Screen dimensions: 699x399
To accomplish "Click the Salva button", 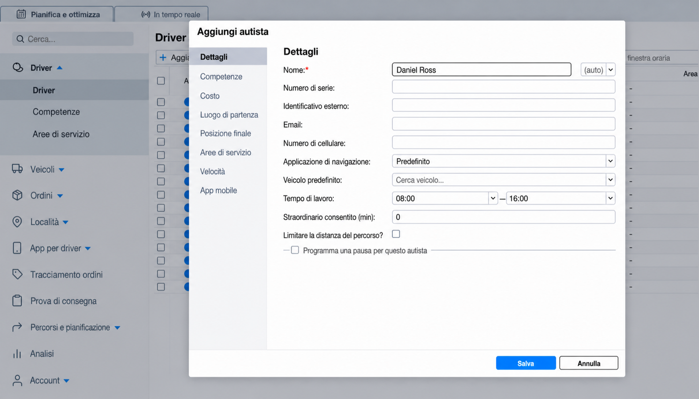I will click(526, 363).
